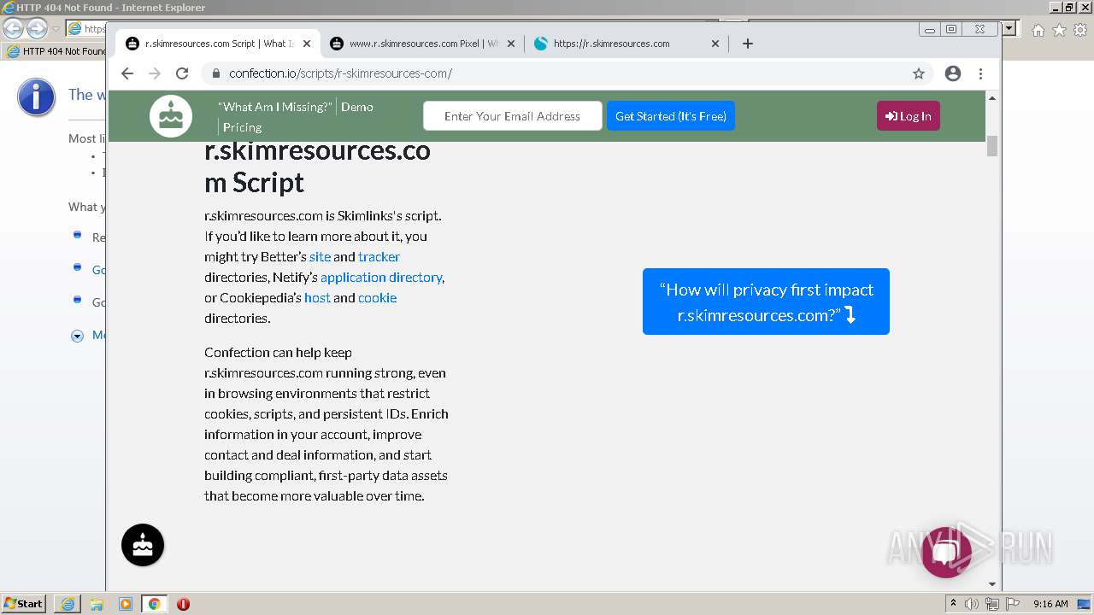
Task: Open the volume tray icon
Action: pos(972,604)
